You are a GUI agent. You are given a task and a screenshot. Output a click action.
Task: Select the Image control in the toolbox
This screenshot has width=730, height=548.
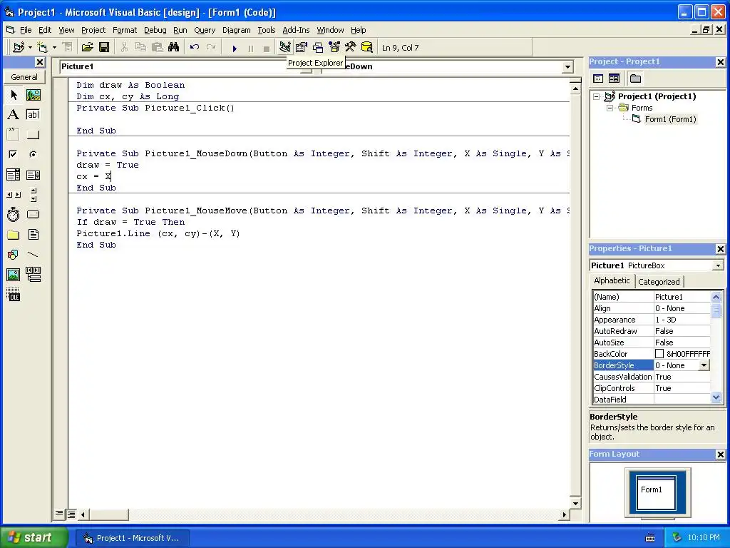point(14,275)
